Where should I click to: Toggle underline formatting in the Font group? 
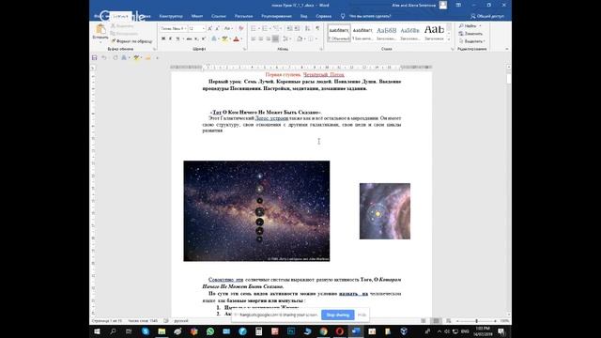pos(177,38)
